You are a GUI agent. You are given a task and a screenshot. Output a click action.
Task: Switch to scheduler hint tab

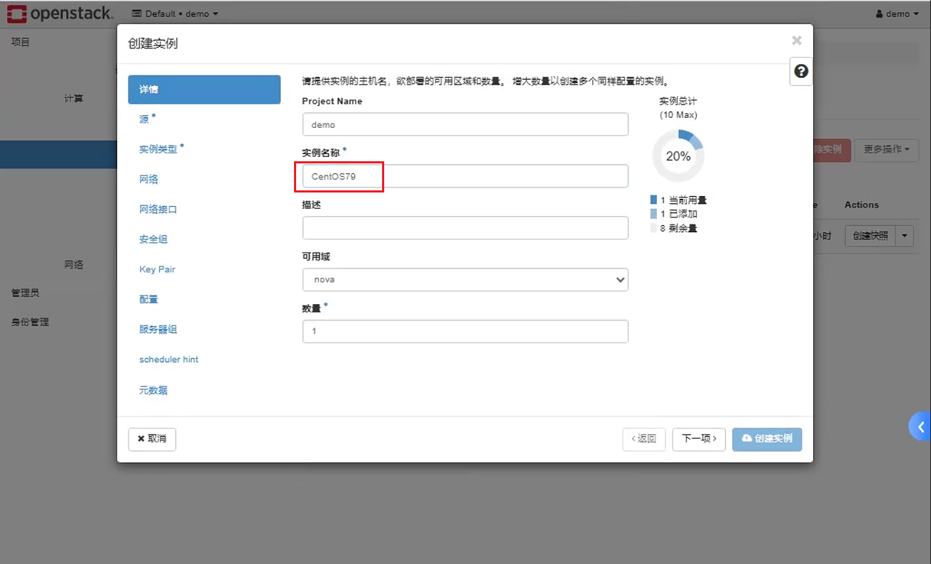point(169,359)
